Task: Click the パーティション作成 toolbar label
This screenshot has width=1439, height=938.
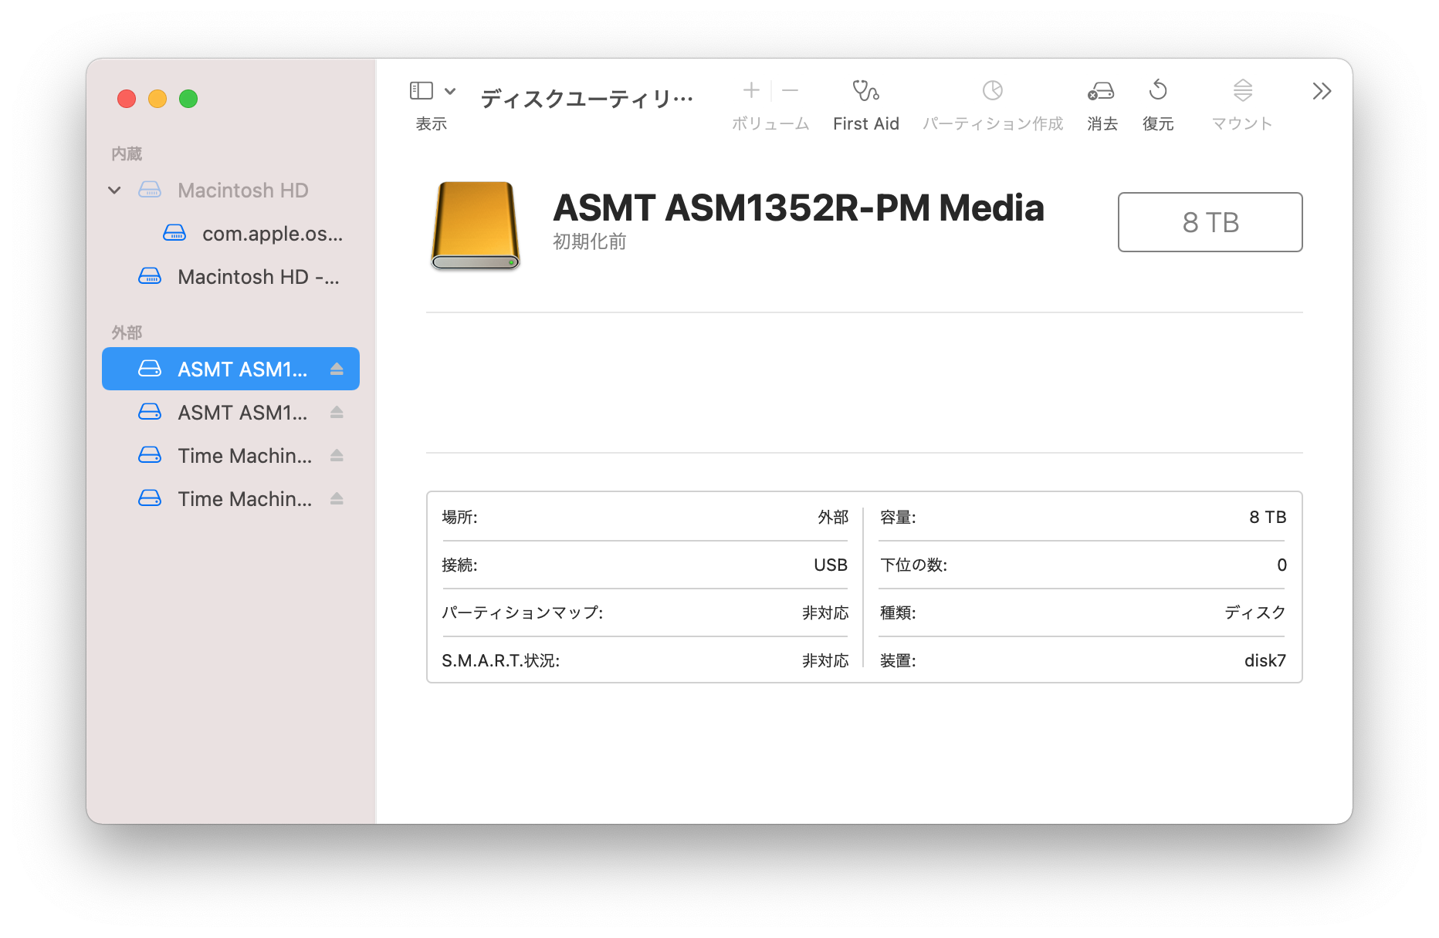Action: tap(993, 123)
